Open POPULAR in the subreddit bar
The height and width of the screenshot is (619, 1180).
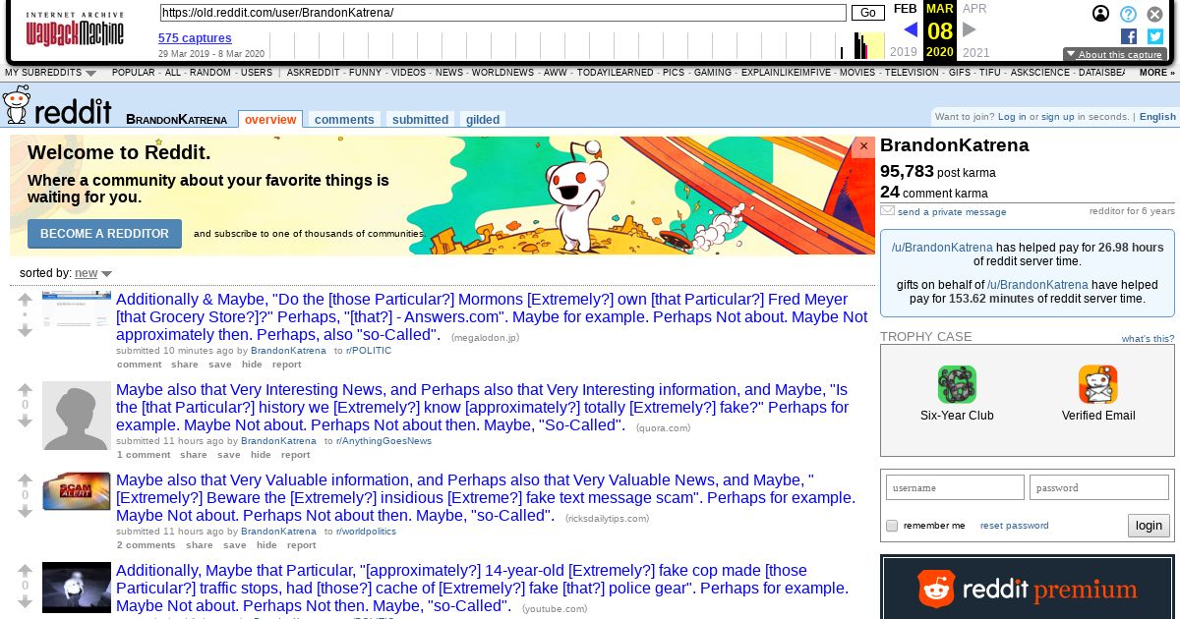(134, 73)
